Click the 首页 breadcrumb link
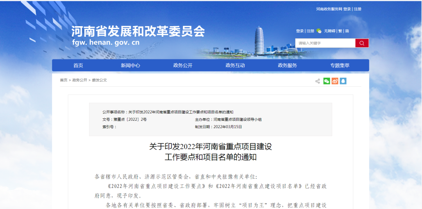 [x=64, y=80]
